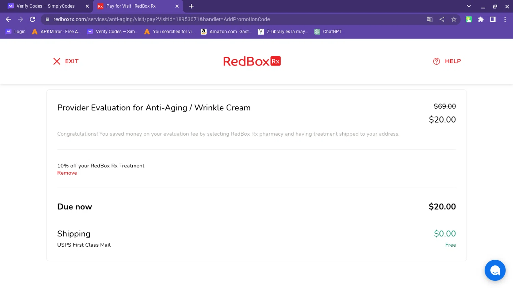Click the Due now $20.00 amount
This screenshot has width=513, height=288.
click(442, 207)
